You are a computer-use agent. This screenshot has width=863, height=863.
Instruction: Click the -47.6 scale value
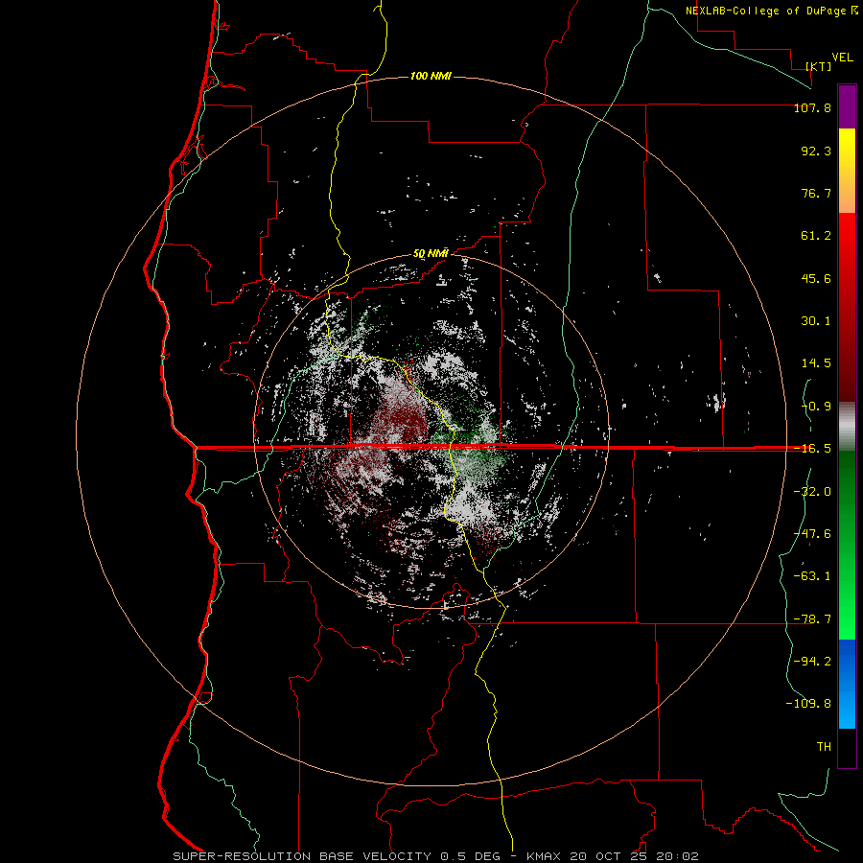pyautogui.click(x=812, y=534)
